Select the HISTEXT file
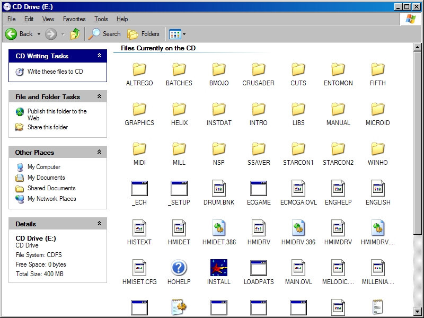The image size is (424, 318). (x=139, y=233)
